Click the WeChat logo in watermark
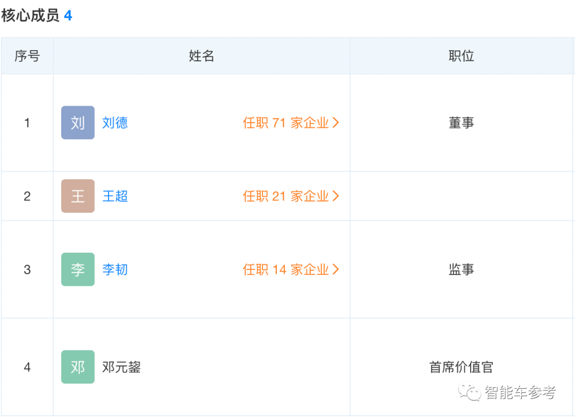Image resolution: width=575 pixels, height=418 pixels. click(x=472, y=393)
